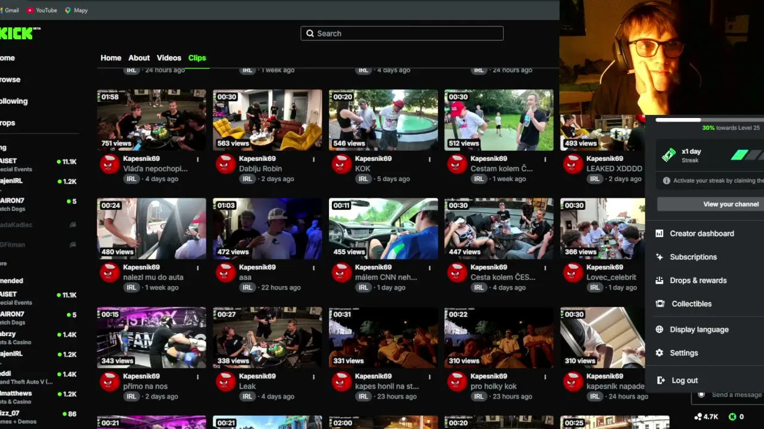Play the 01:58 clip with 751 views
Viewport: 764px width, 429px height.
click(152, 120)
